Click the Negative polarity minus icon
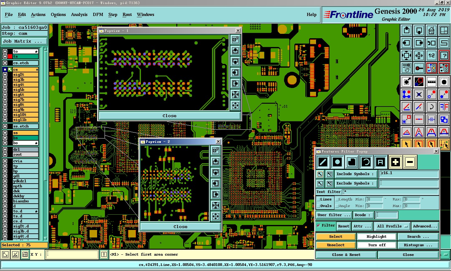Screen dimensions: 451x271 click(x=410, y=162)
